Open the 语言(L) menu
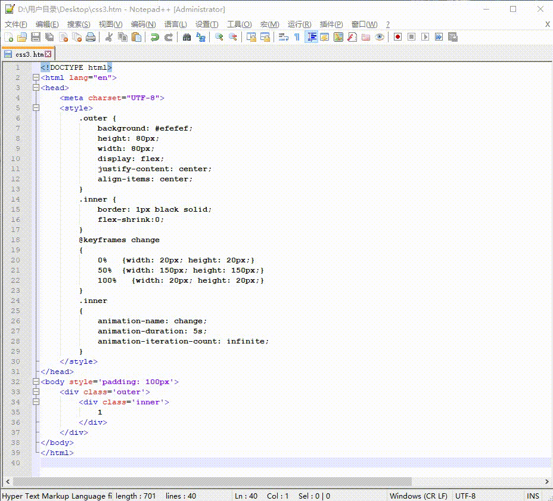This screenshot has height=501, width=553. point(176,24)
